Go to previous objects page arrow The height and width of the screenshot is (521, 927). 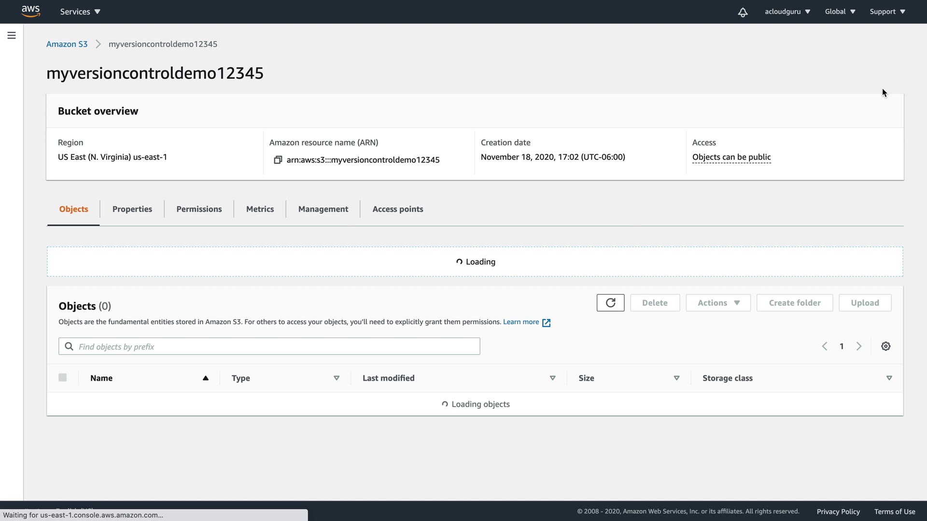(x=825, y=346)
